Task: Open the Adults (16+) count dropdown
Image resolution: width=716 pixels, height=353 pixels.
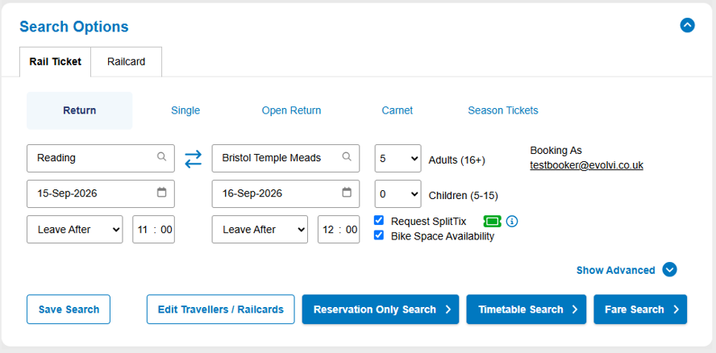Action: tap(398, 159)
